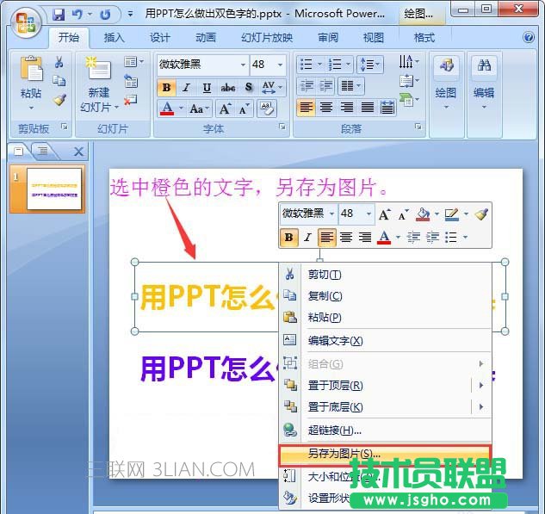This screenshot has width=545, height=514.
Task: Undo the last action
Action: point(77,15)
